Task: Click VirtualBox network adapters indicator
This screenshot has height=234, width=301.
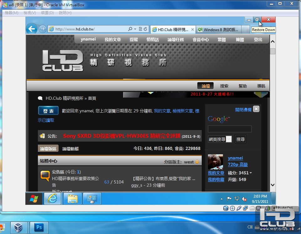Action: click(245, 208)
